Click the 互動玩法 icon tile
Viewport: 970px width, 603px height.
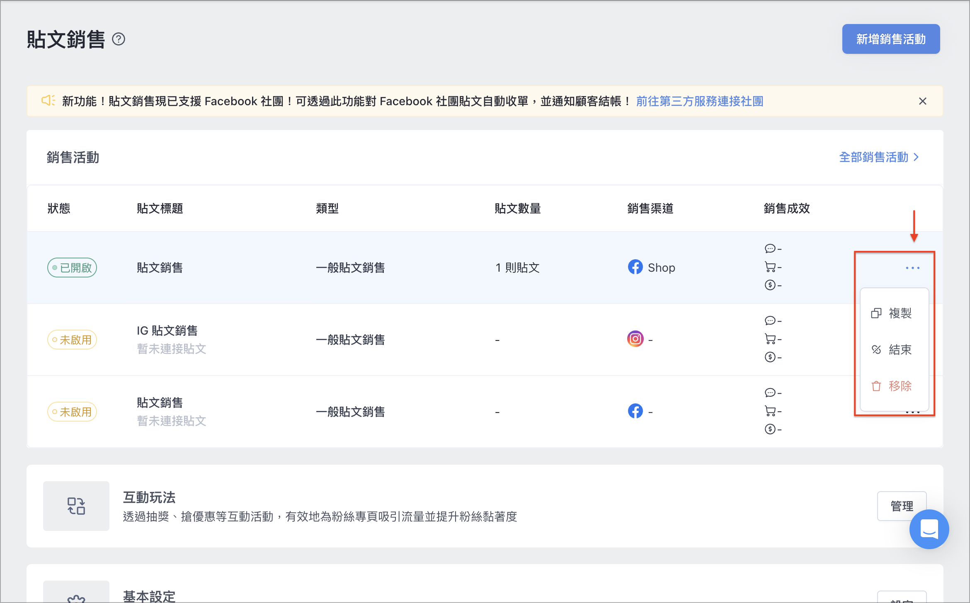pyautogui.click(x=76, y=506)
